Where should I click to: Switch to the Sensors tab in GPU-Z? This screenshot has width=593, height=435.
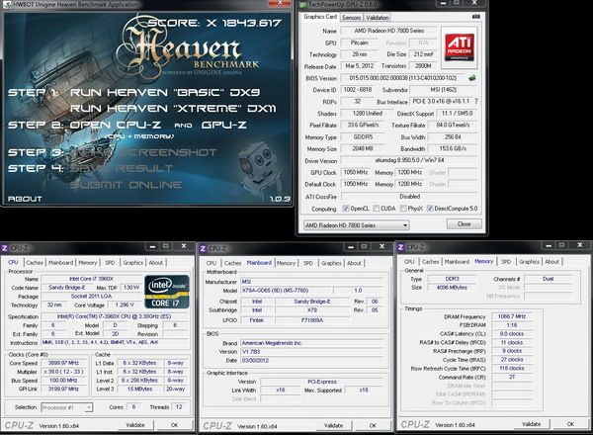point(351,18)
